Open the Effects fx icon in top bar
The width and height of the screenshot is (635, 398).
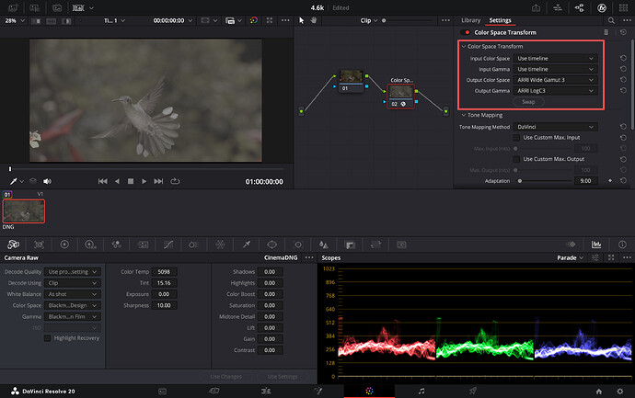(602, 7)
